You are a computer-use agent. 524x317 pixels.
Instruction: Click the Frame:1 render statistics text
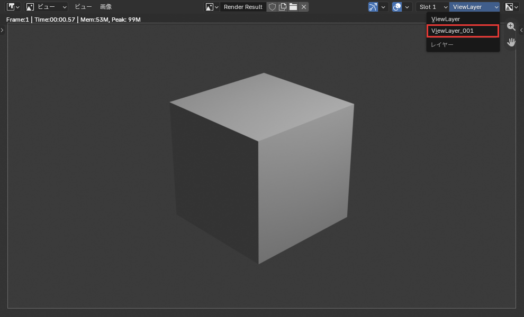click(74, 20)
